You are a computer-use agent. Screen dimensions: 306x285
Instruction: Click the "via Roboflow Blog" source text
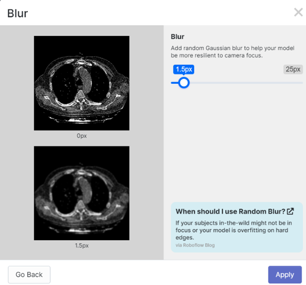195,245
